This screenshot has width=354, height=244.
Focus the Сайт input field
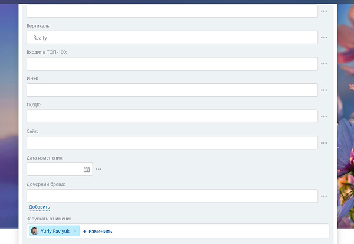(172, 143)
